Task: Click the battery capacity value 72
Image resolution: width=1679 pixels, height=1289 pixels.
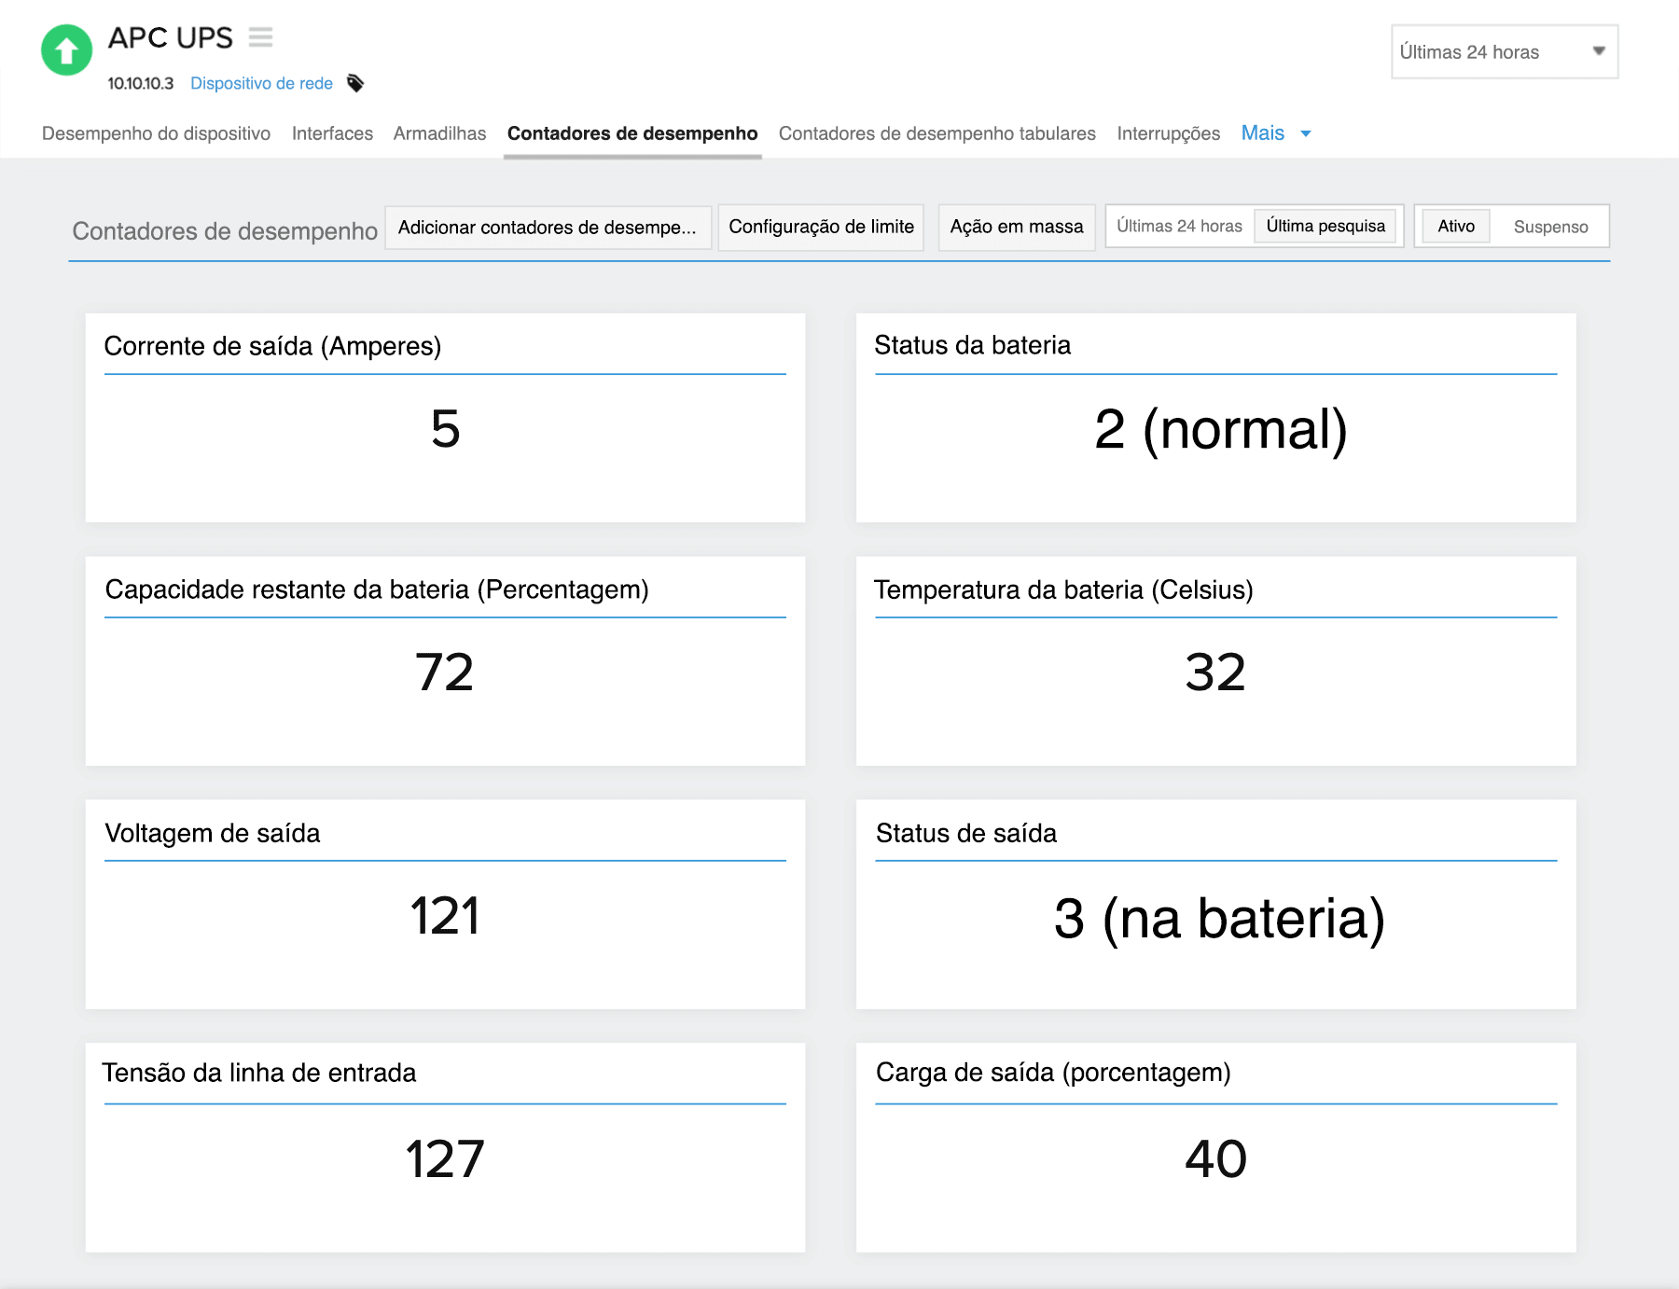Action: coord(445,672)
